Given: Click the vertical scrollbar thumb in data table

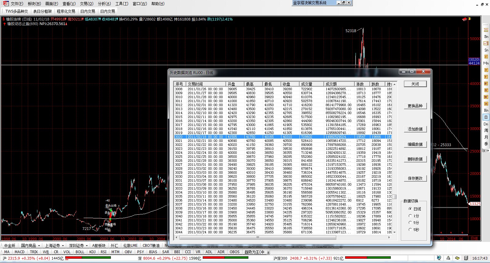Looking at the screenshot, I should point(394,197).
